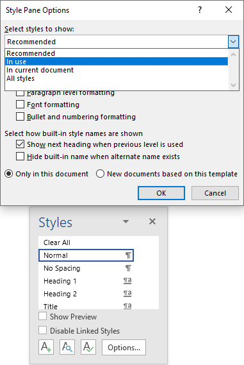
Task: Check Hide built-in name when alternate exists
Action: click(x=20, y=157)
